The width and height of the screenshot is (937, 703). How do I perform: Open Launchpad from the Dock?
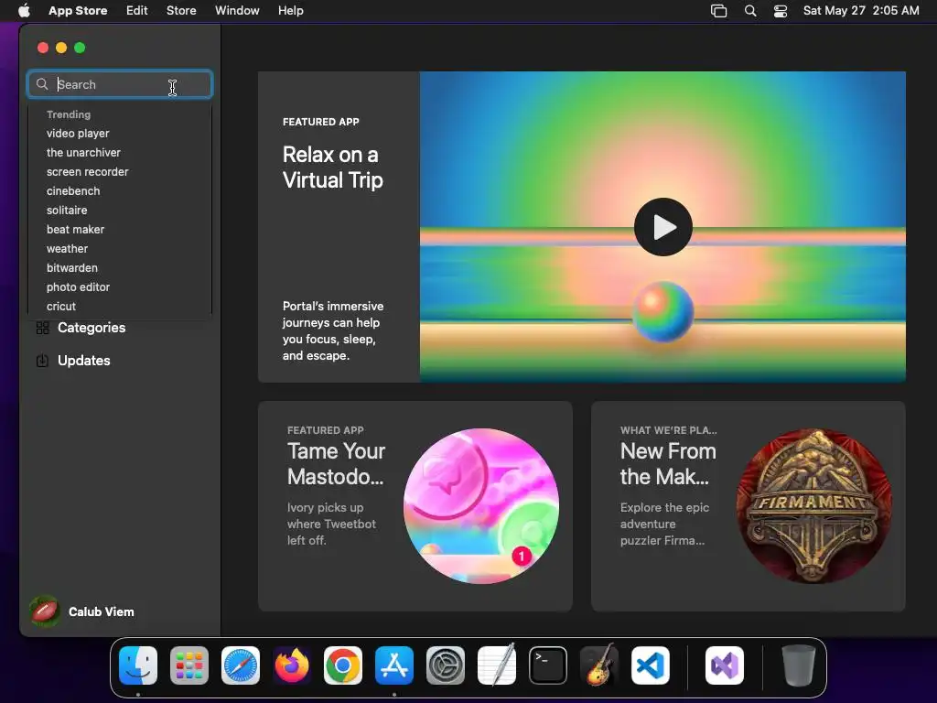click(x=189, y=665)
